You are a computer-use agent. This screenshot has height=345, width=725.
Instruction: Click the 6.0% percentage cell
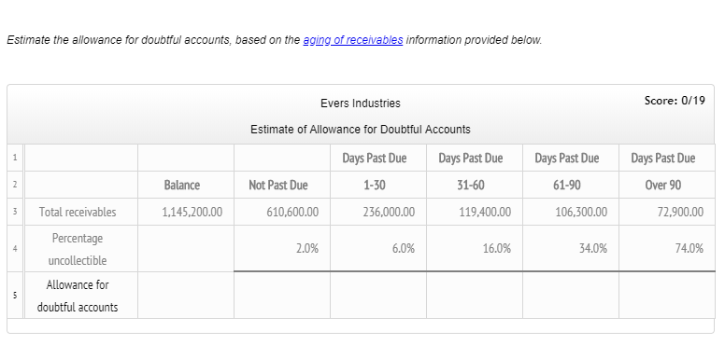(x=378, y=249)
